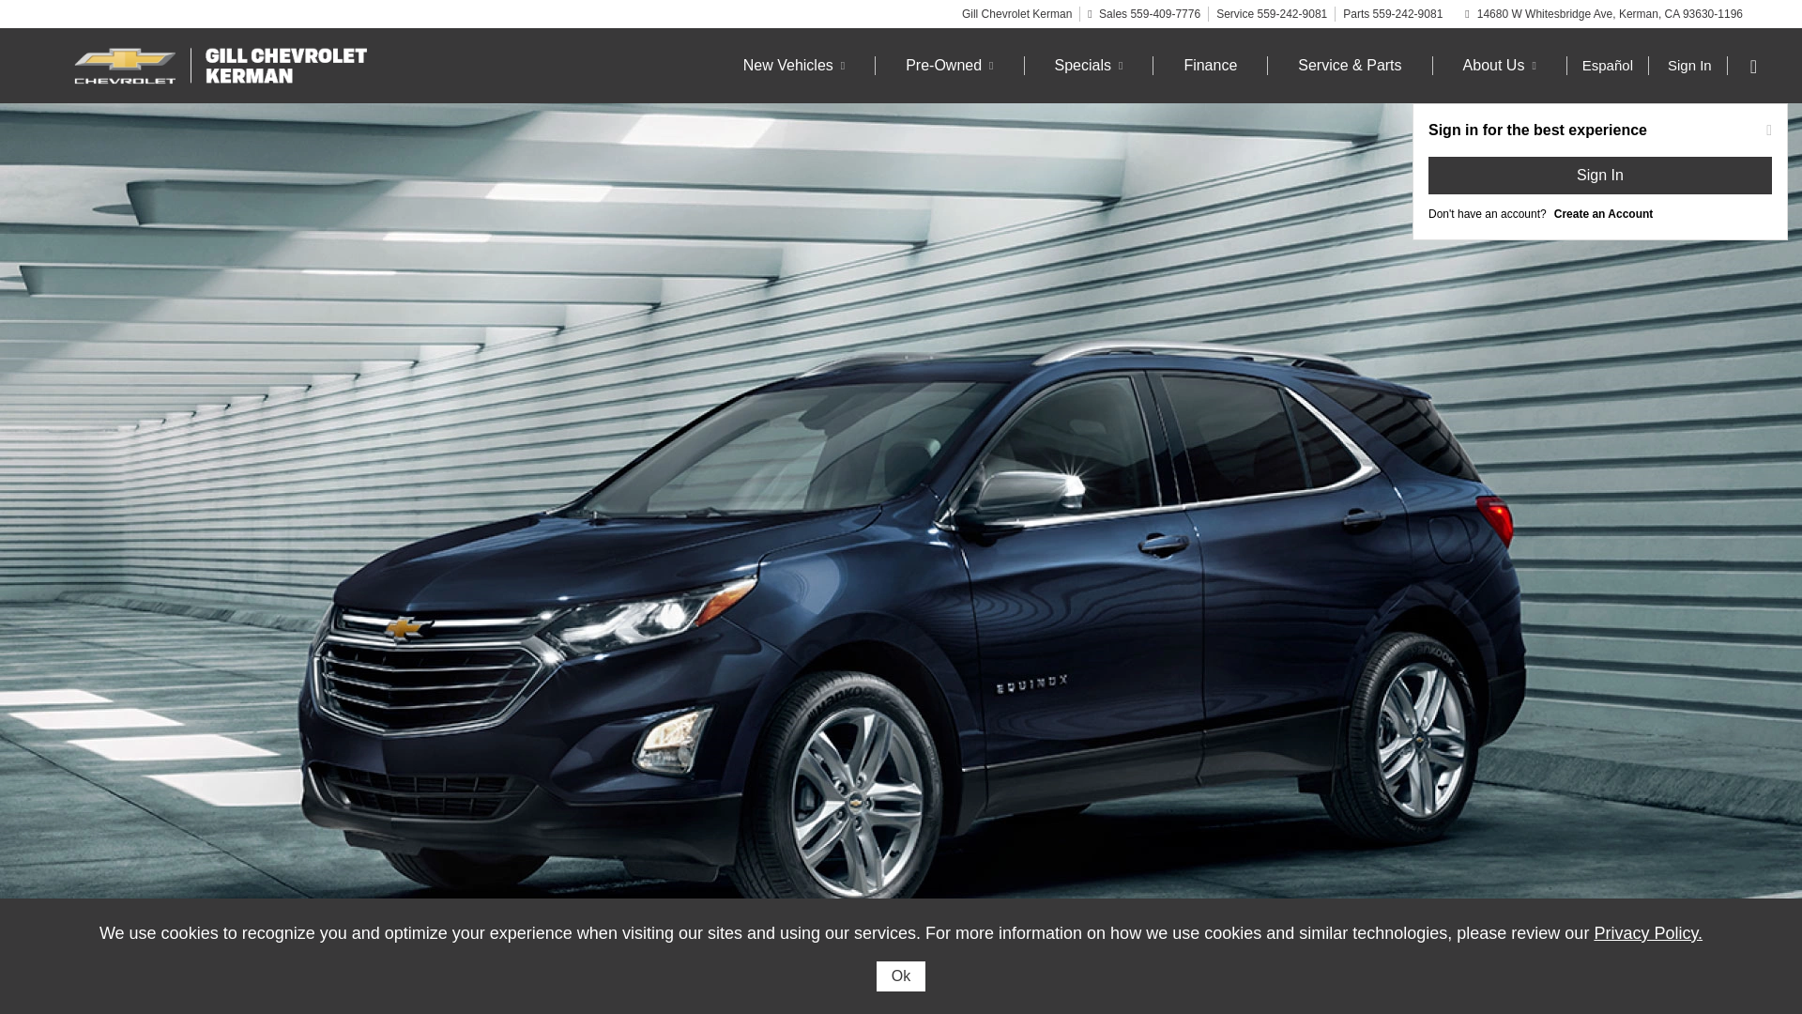Click the Gill Chevrolet Kerman logo wordmark
Viewport: 1802px width, 1014px height.
pyautogui.click(x=285, y=66)
